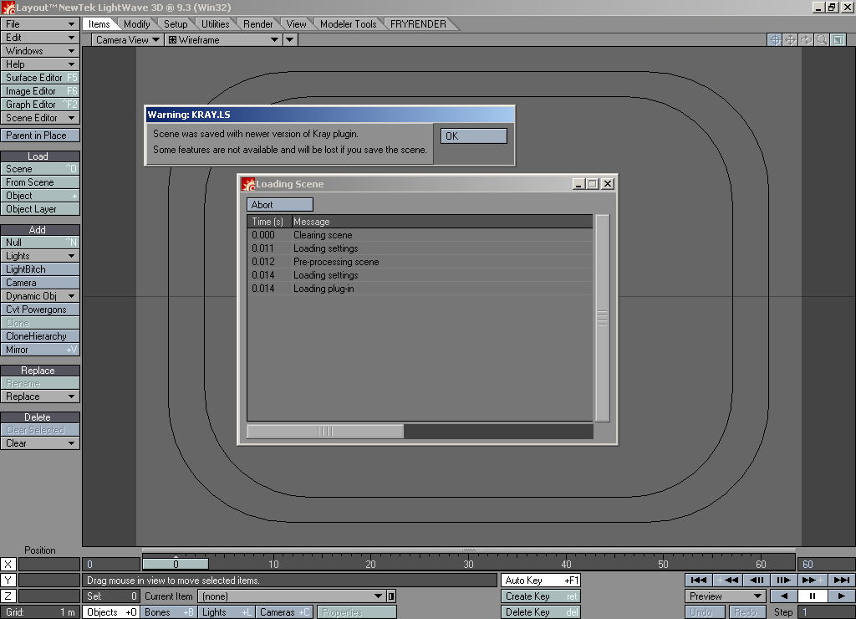
Task: Abort the scene loading
Action: [280, 205]
